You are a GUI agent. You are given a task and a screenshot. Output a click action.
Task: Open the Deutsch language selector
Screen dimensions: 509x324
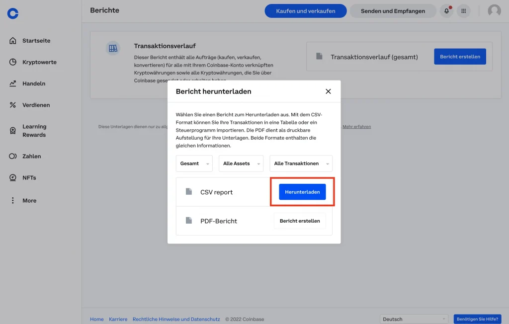414,319
